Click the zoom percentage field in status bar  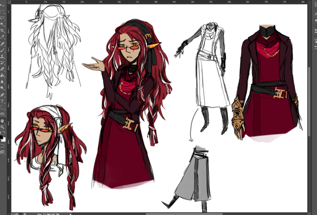15,214
